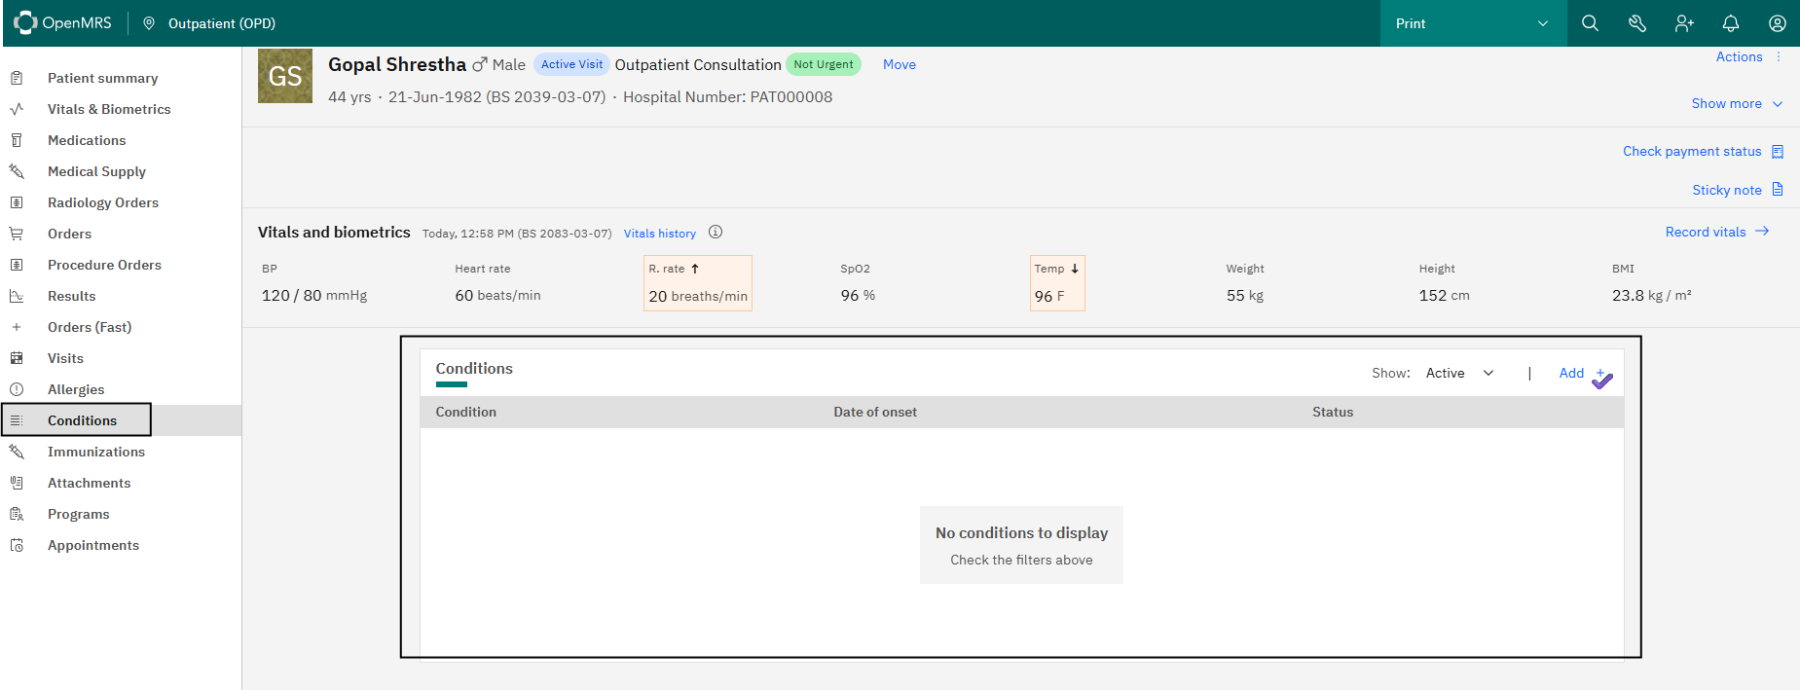Click the Patient summary clipboard icon
Viewport: 1800px width, 690px height.
(x=17, y=78)
